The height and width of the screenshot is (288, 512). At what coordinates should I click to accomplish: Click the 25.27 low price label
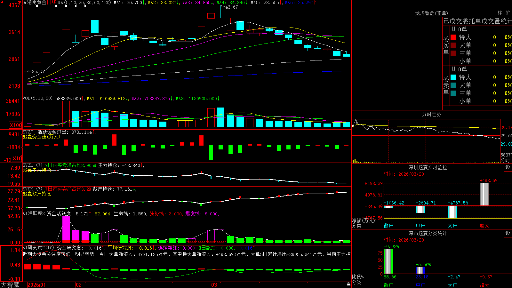pyautogui.click(x=38, y=71)
